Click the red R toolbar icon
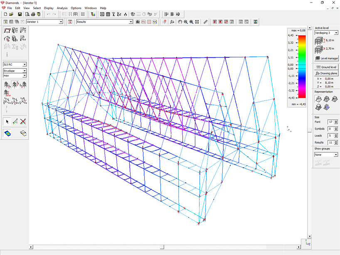 pos(220,22)
